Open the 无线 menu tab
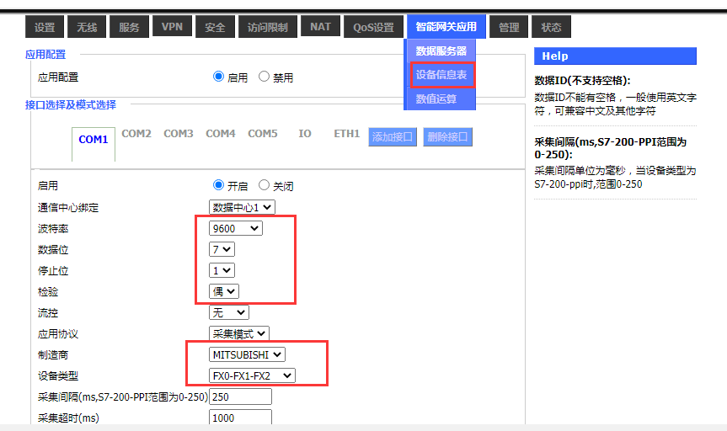Image resolution: width=727 pixels, height=431 pixels. (87, 27)
